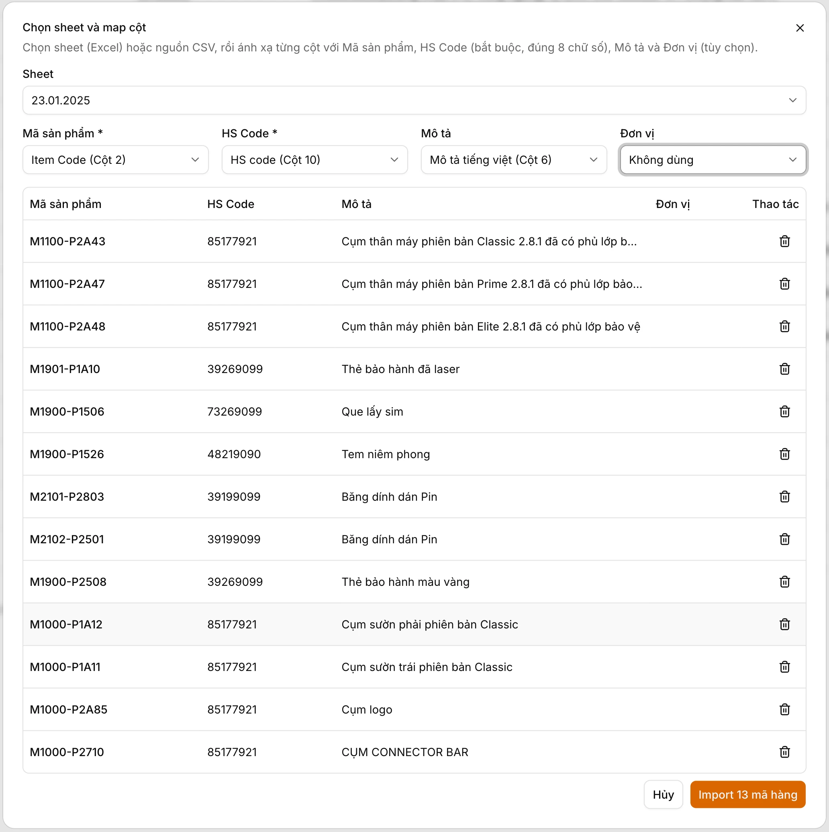Click HS code 39269099 in M1901-P1A10 row
The width and height of the screenshot is (829, 832).
(x=235, y=369)
